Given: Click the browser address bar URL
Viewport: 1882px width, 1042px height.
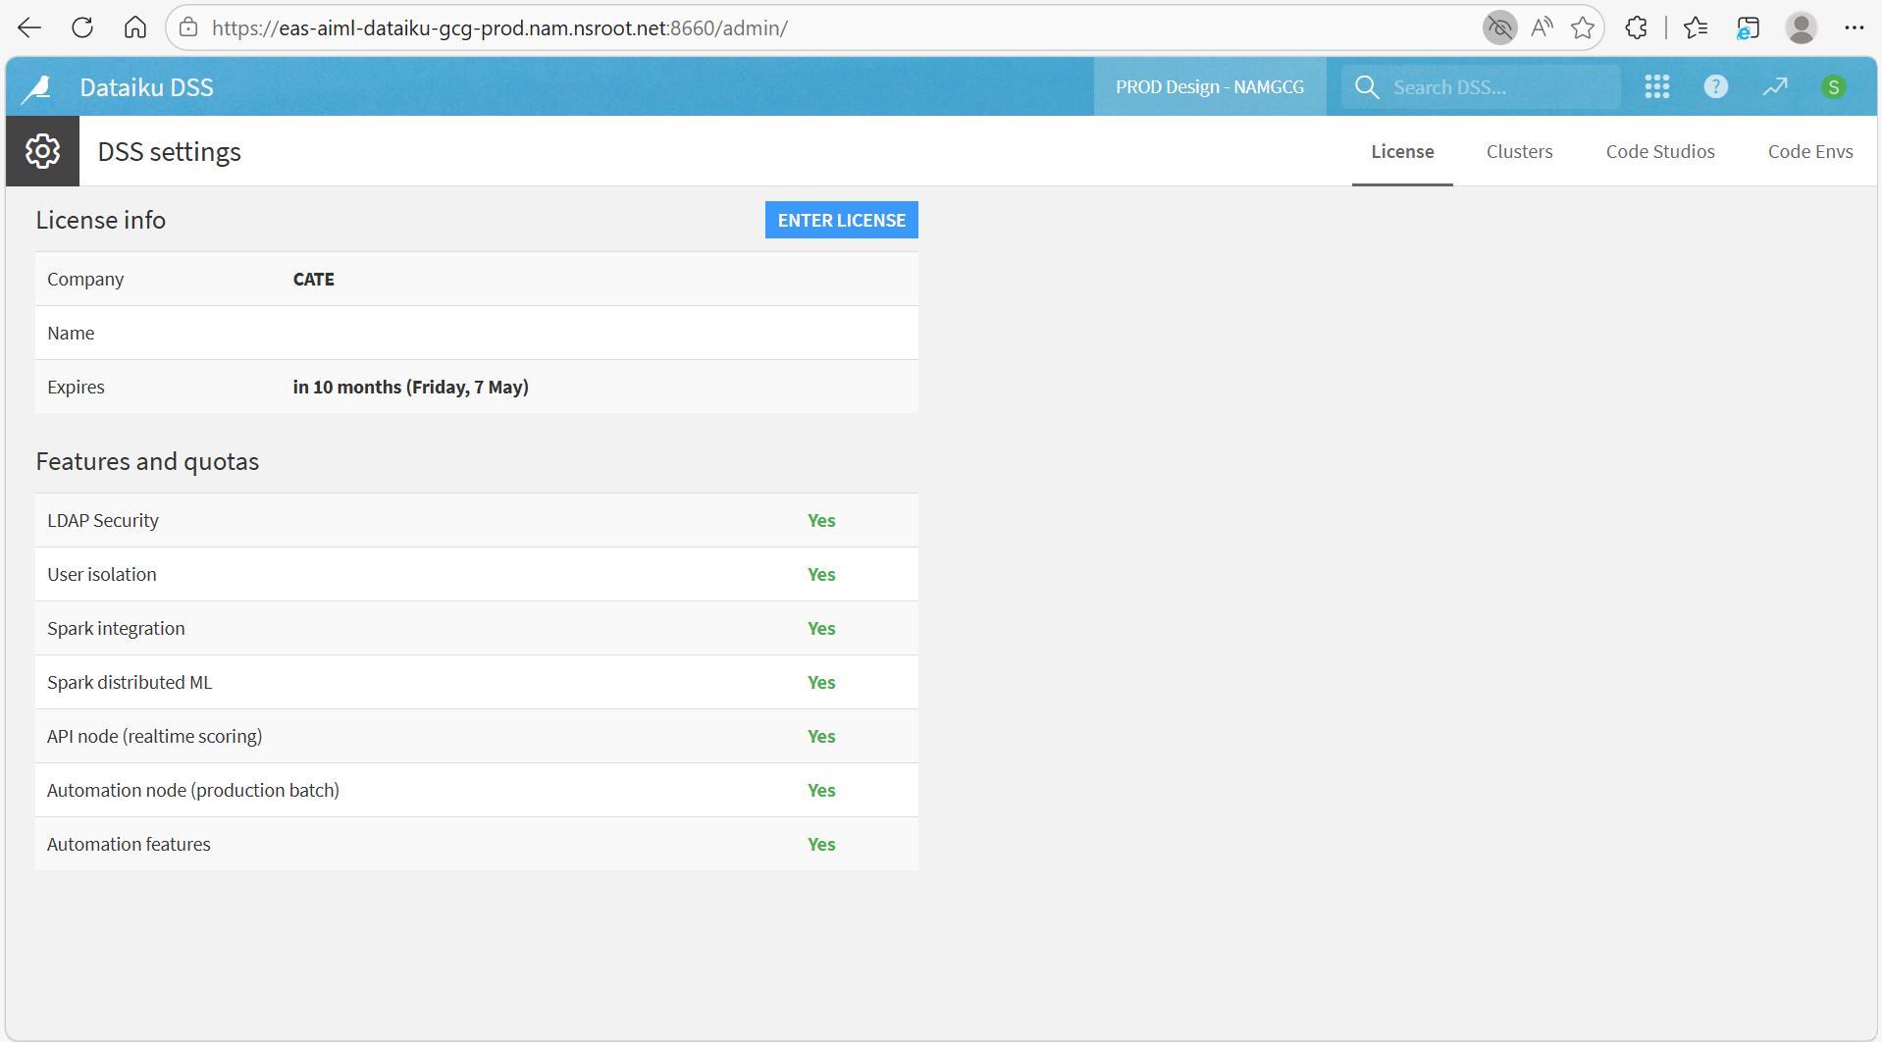Looking at the screenshot, I should [499, 27].
